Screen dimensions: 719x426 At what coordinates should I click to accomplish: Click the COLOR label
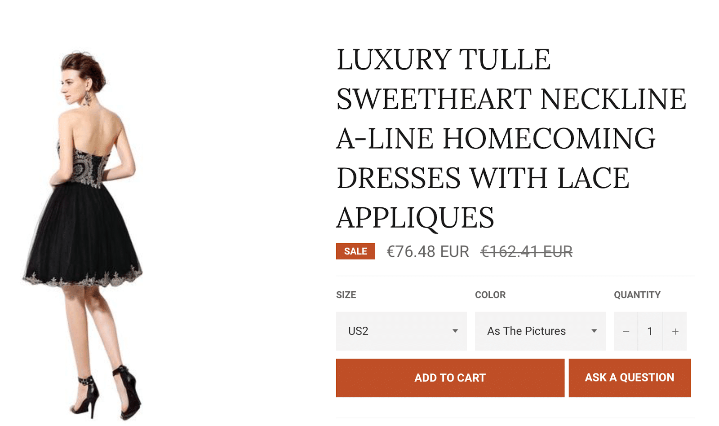pos(490,295)
